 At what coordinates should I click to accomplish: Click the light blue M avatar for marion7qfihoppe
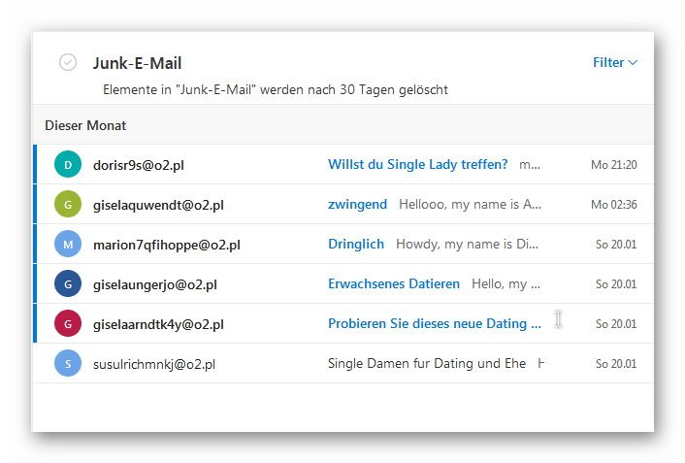[68, 244]
